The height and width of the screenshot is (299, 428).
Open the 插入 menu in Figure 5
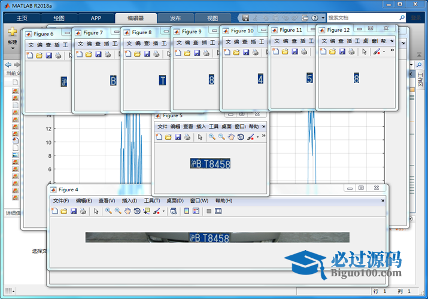click(201, 127)
